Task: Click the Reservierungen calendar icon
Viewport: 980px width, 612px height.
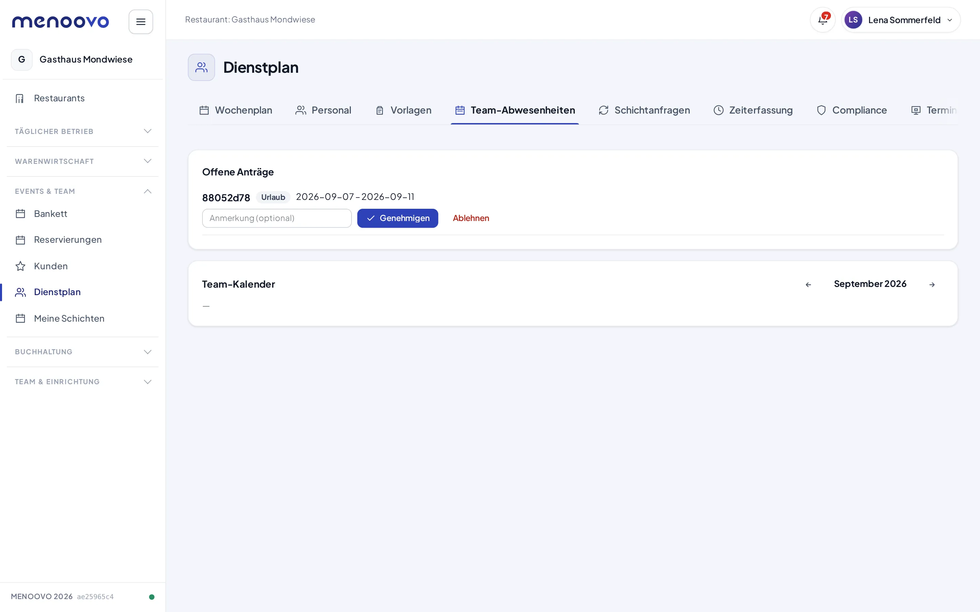Action: pos(20,240)
